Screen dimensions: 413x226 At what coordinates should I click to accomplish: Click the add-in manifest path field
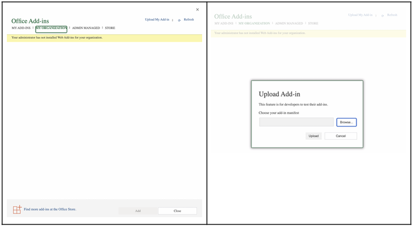tap(296, 122)
